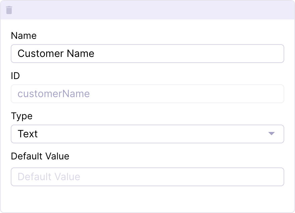Screen dimensions: 295x213
Task: Select the 'Text' value in Type selector
Action: coord(28,134)
